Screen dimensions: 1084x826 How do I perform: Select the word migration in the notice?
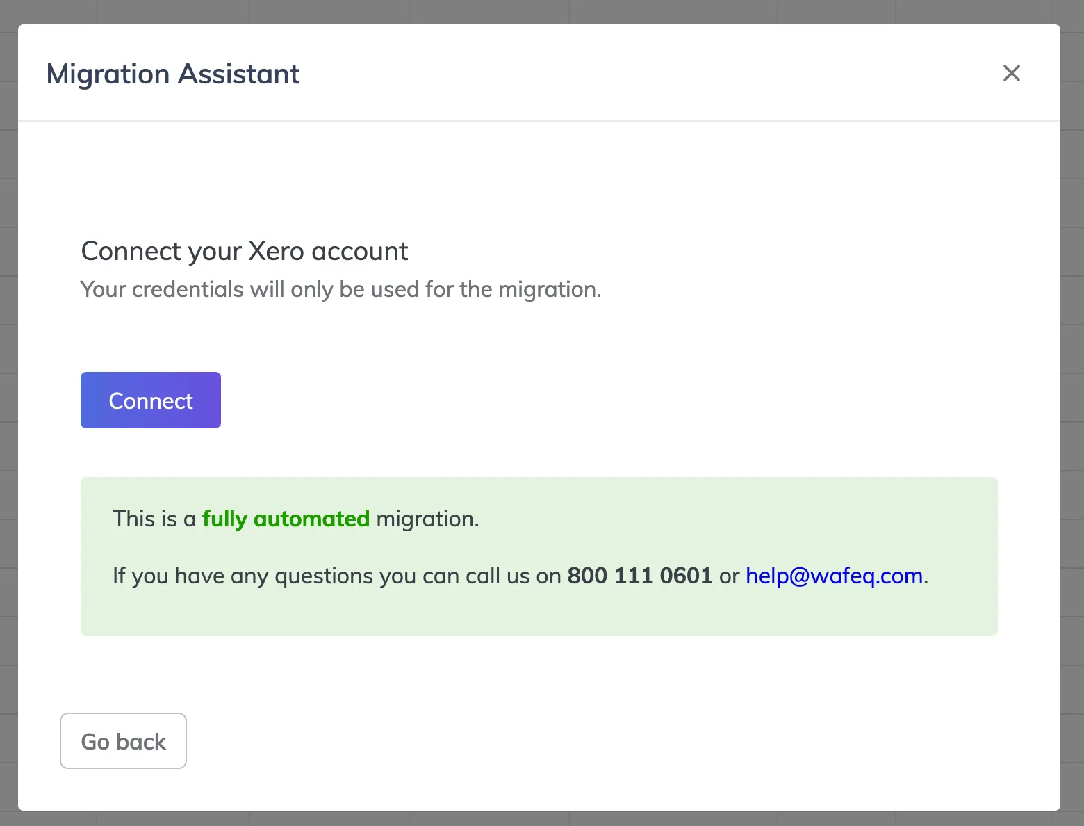click(x=426, y=518)
